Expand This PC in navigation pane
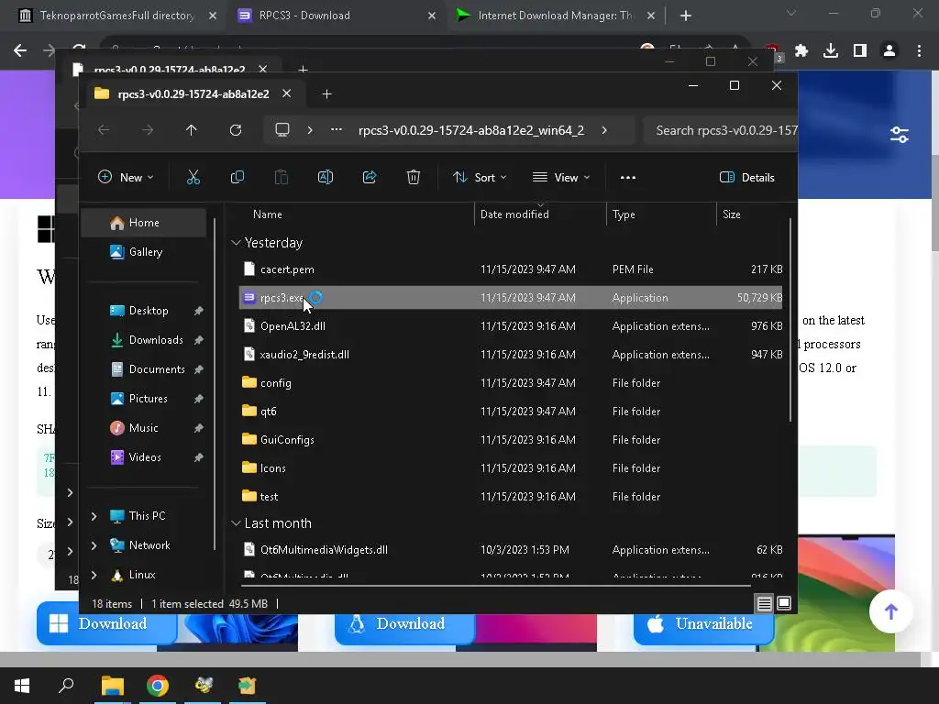Viewport: 939px width, 704px height. click(94, 516)
